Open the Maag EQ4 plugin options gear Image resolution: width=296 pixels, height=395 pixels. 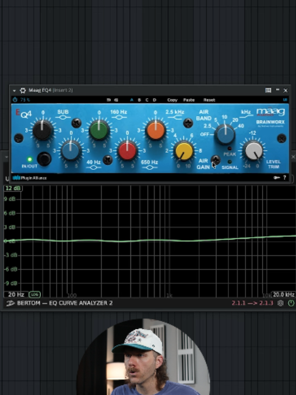coord(23,90)
